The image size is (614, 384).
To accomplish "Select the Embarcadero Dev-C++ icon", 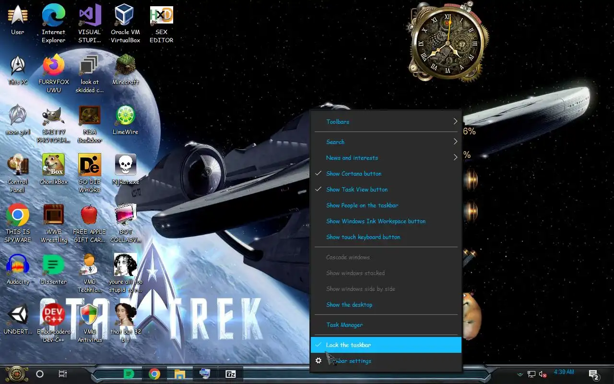I will (53, 324).
